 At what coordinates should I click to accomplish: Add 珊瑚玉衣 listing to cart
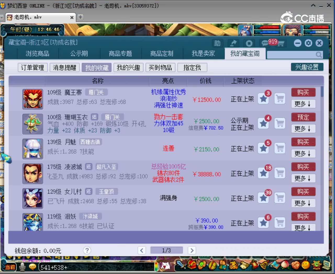(x=280, y=123)
